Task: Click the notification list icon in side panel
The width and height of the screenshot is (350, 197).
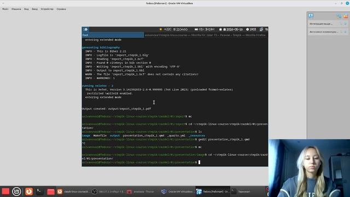Action: click(339, 16)
